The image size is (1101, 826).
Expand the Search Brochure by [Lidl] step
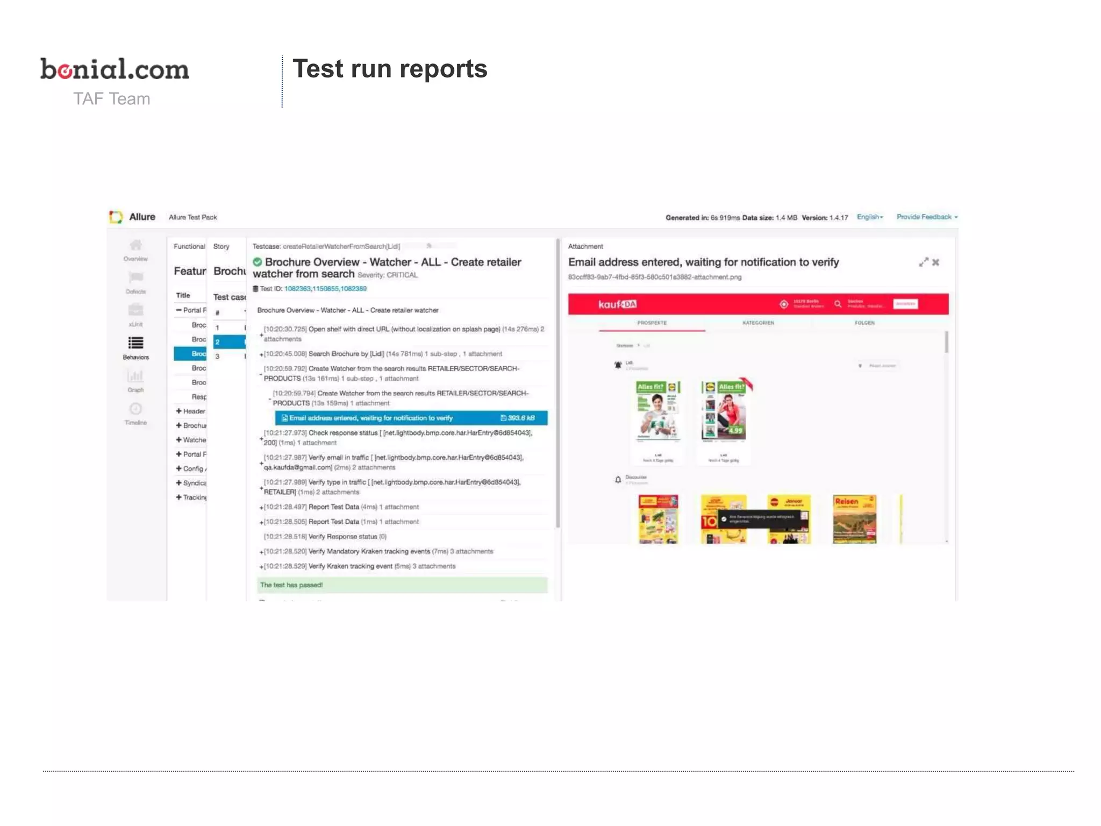tap(261, 354)
